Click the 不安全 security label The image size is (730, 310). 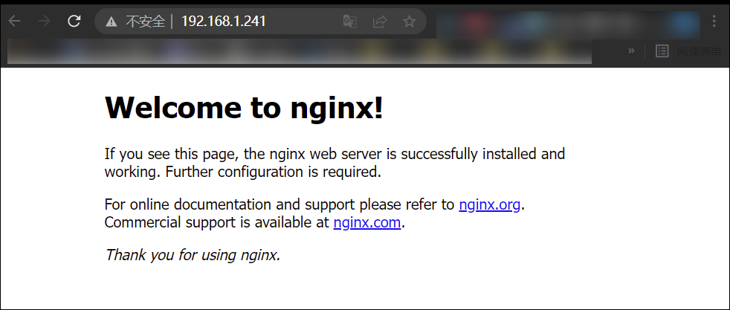coord(146,22)
